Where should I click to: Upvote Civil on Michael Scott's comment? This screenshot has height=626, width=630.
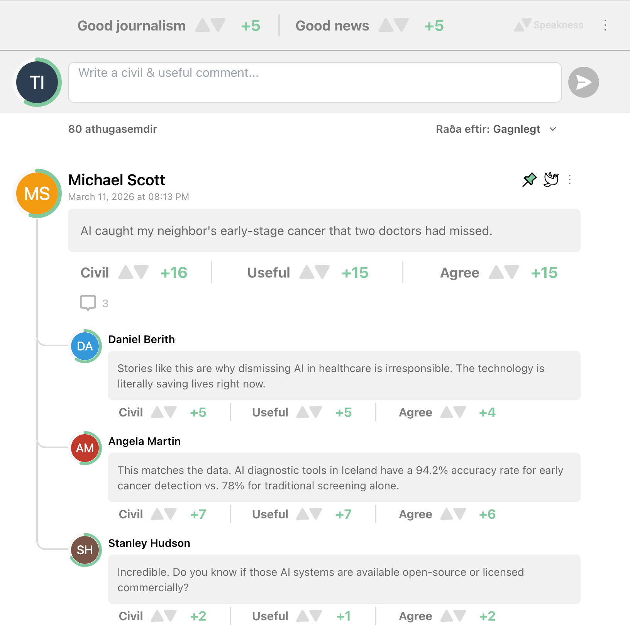pos(125,272)
